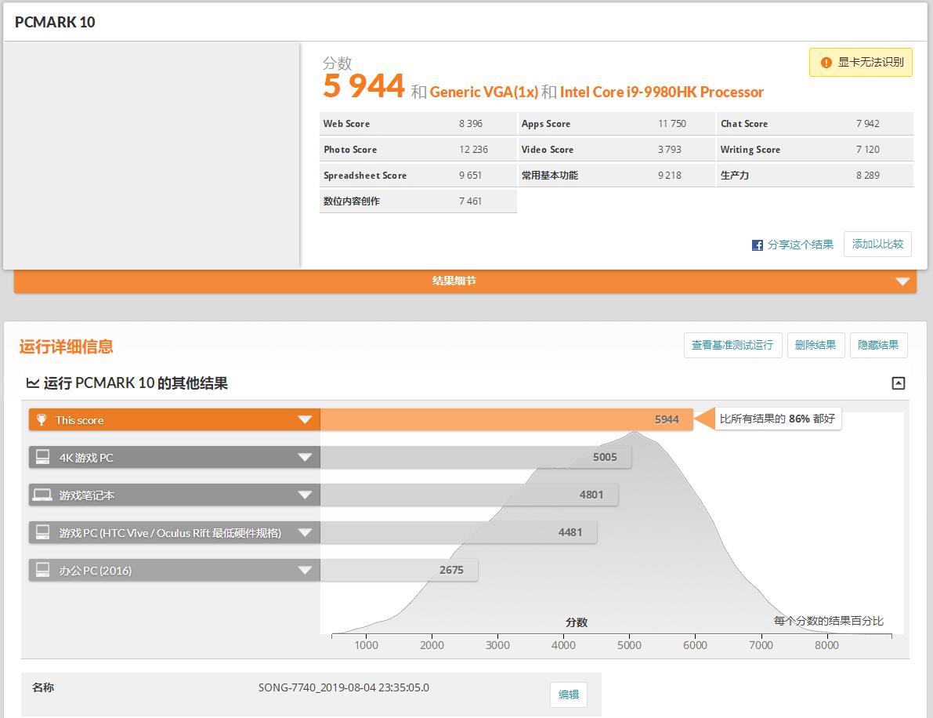
Task: Click the 编辑 button next to the name
Action: tap(568, 694)
